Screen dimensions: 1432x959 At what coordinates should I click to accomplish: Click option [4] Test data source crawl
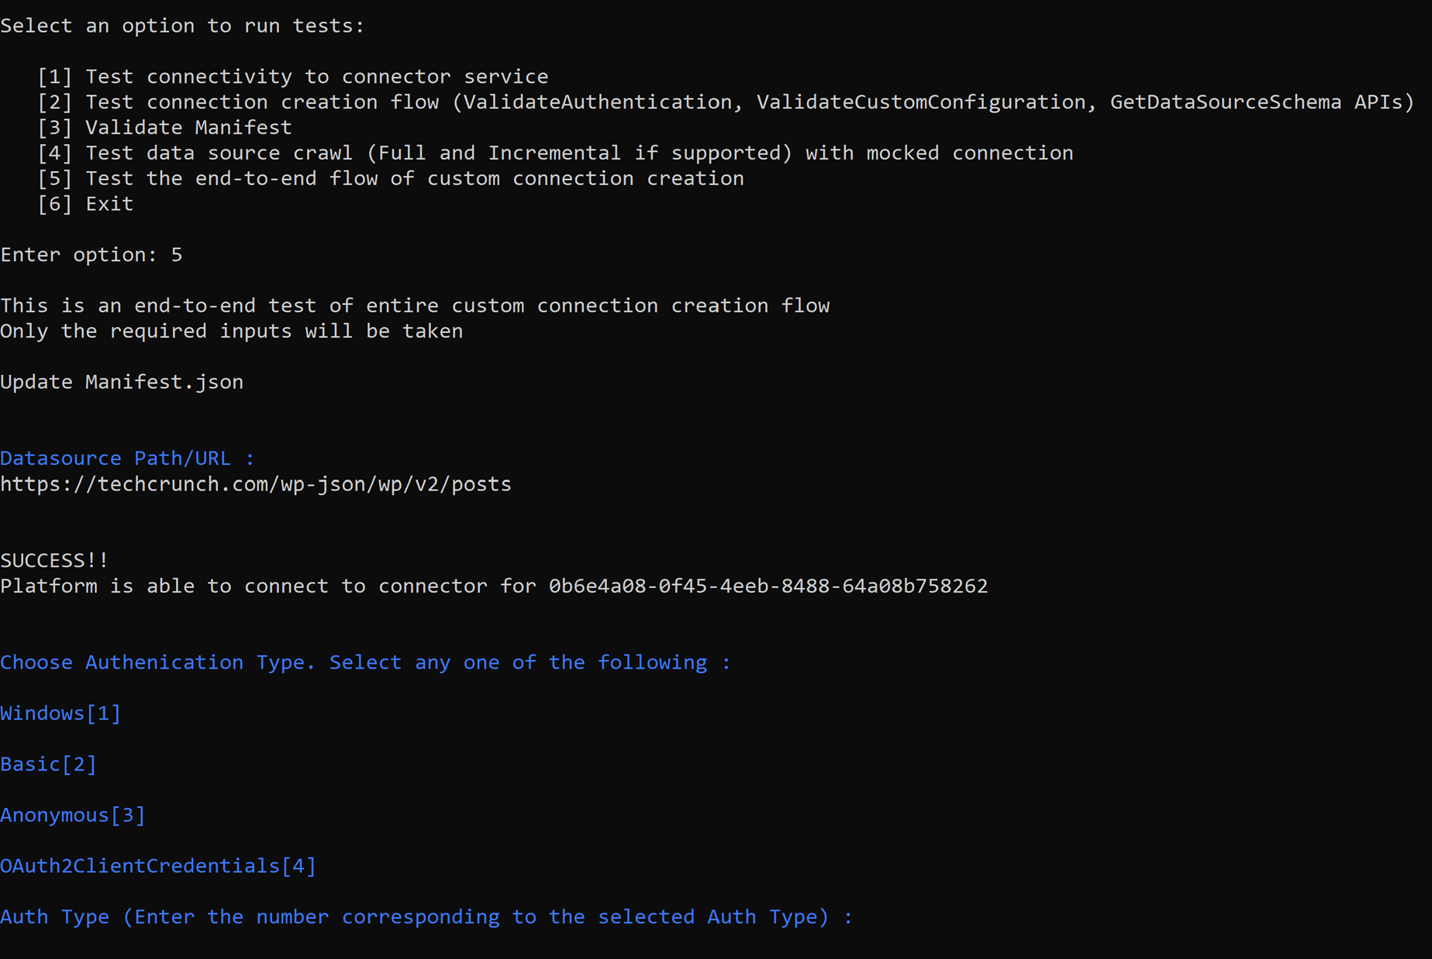coord(554,153)
